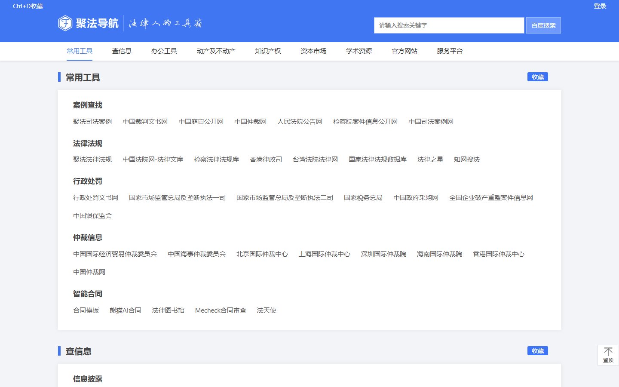Open 人民法院公告网 link

coord(300,122)
